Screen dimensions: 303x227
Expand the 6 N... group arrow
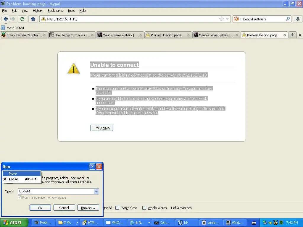coord(149,223)
